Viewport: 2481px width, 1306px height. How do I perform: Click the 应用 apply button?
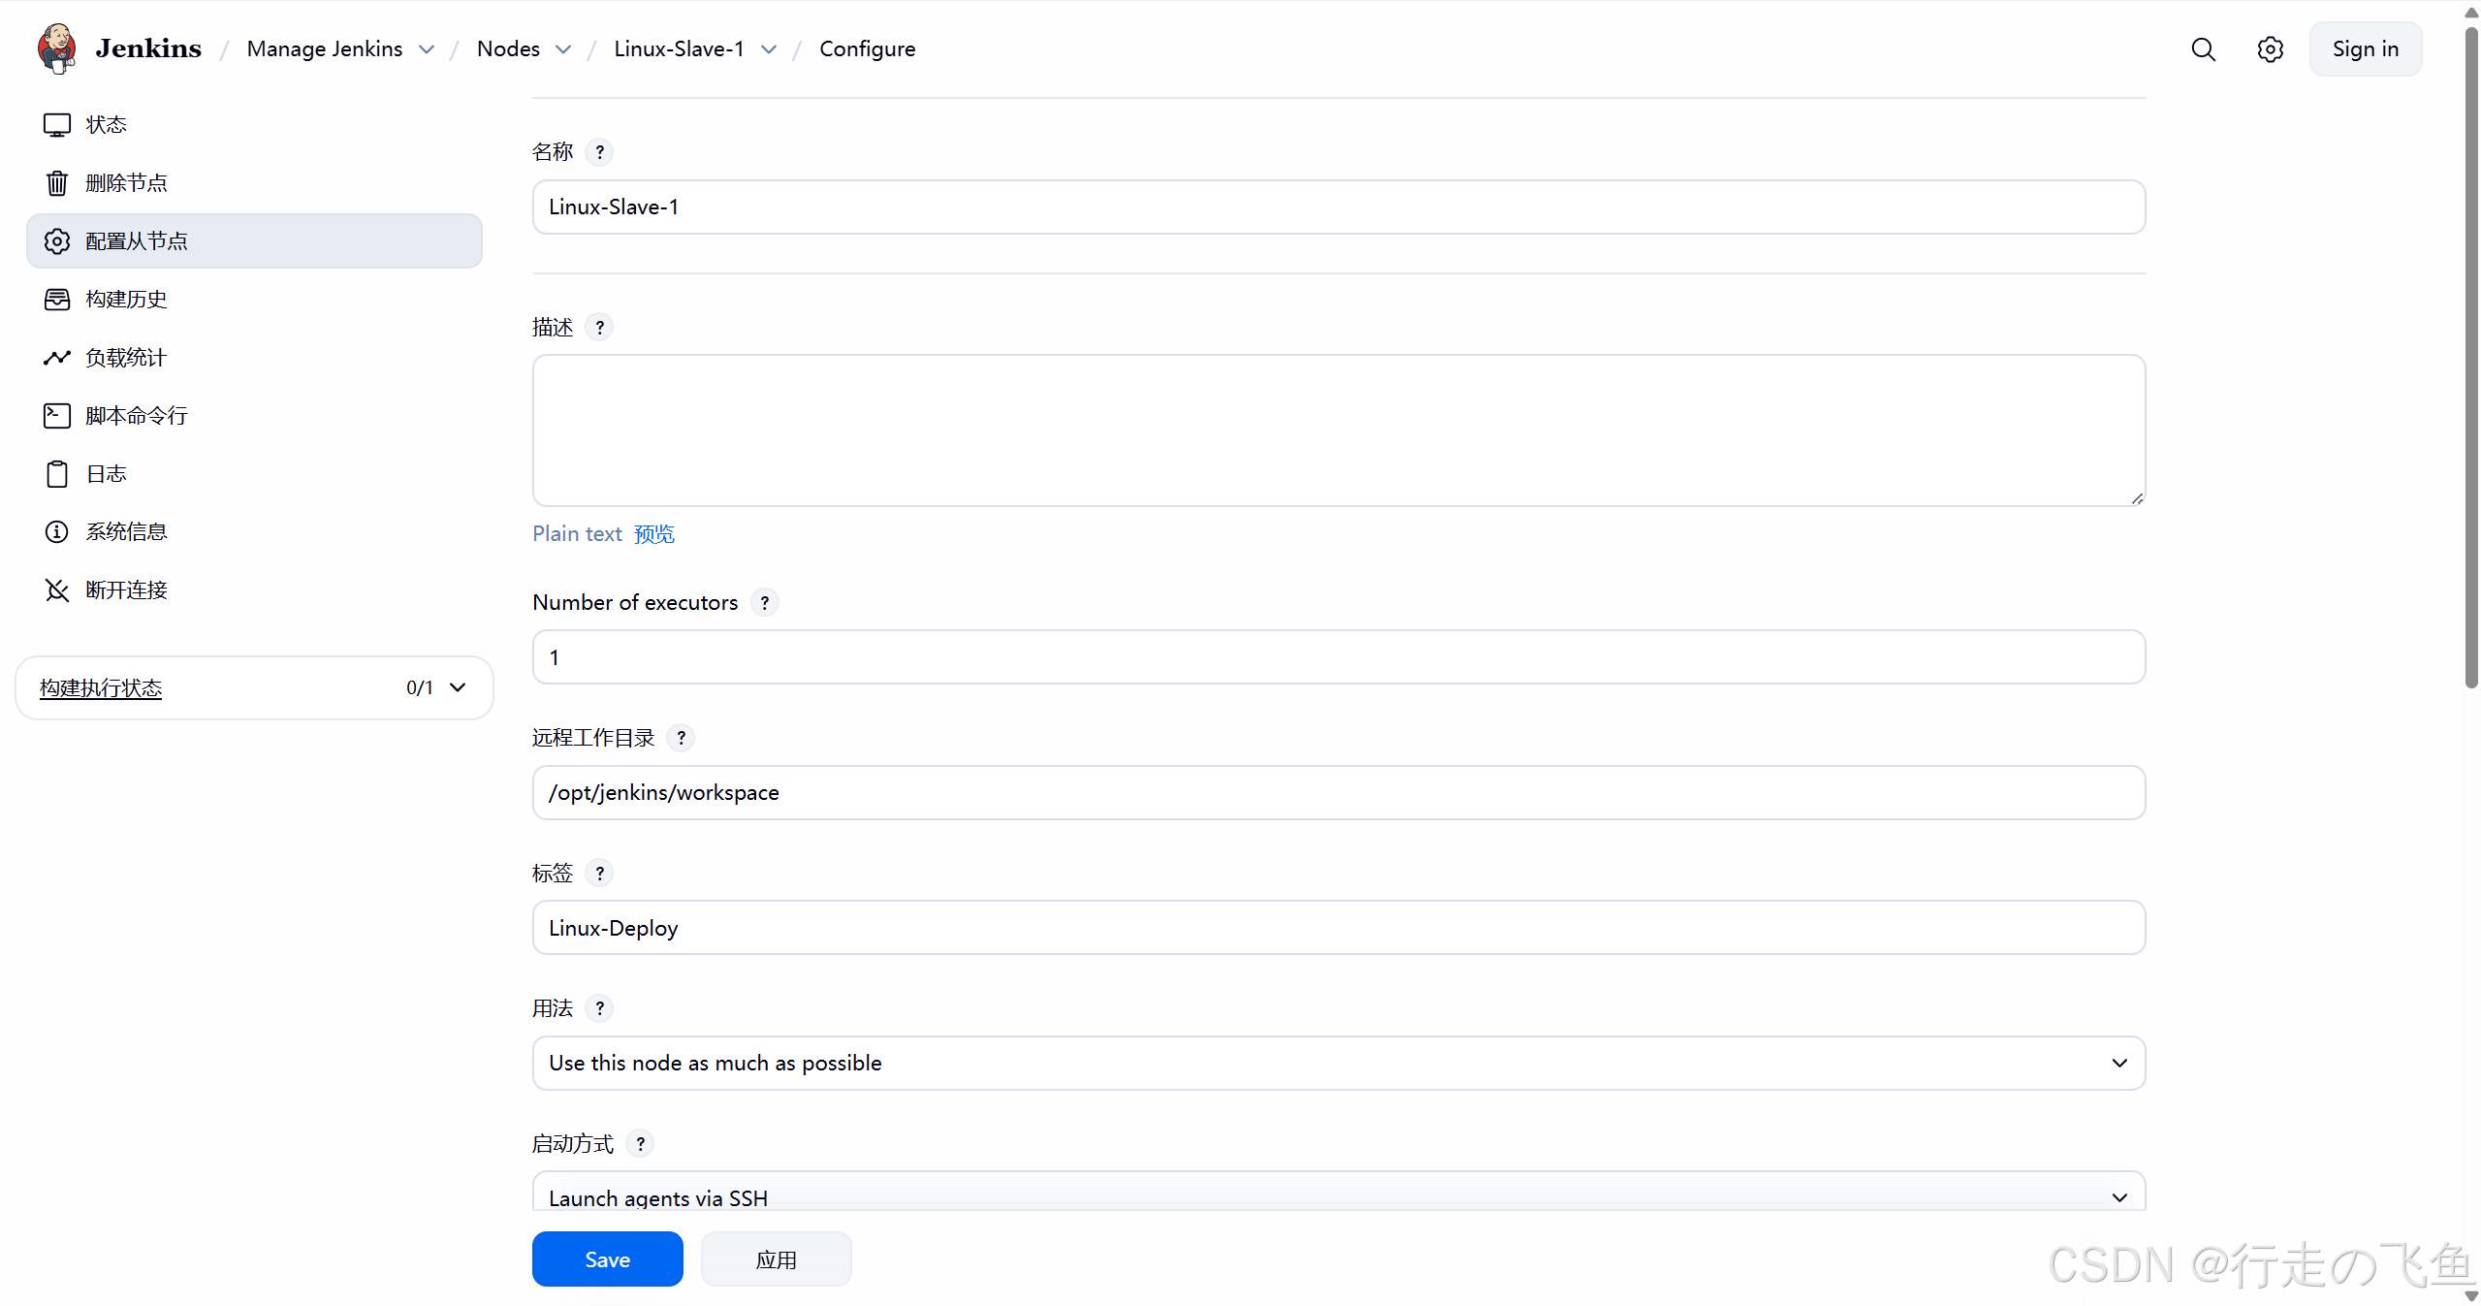776,1259
